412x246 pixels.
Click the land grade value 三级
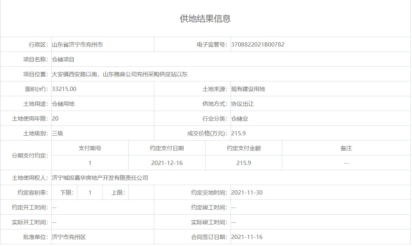(57, 134)
